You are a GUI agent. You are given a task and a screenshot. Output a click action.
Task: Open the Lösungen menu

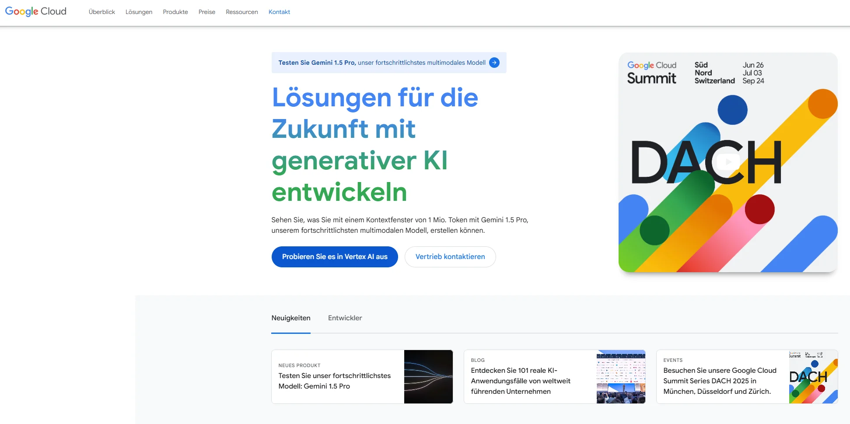139,12
